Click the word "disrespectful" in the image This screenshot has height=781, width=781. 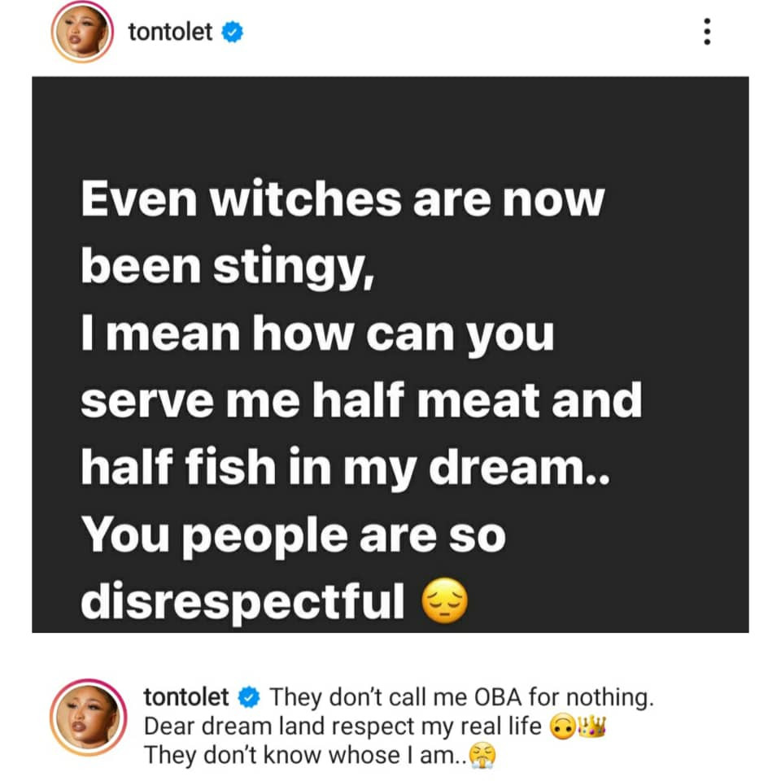242,602
